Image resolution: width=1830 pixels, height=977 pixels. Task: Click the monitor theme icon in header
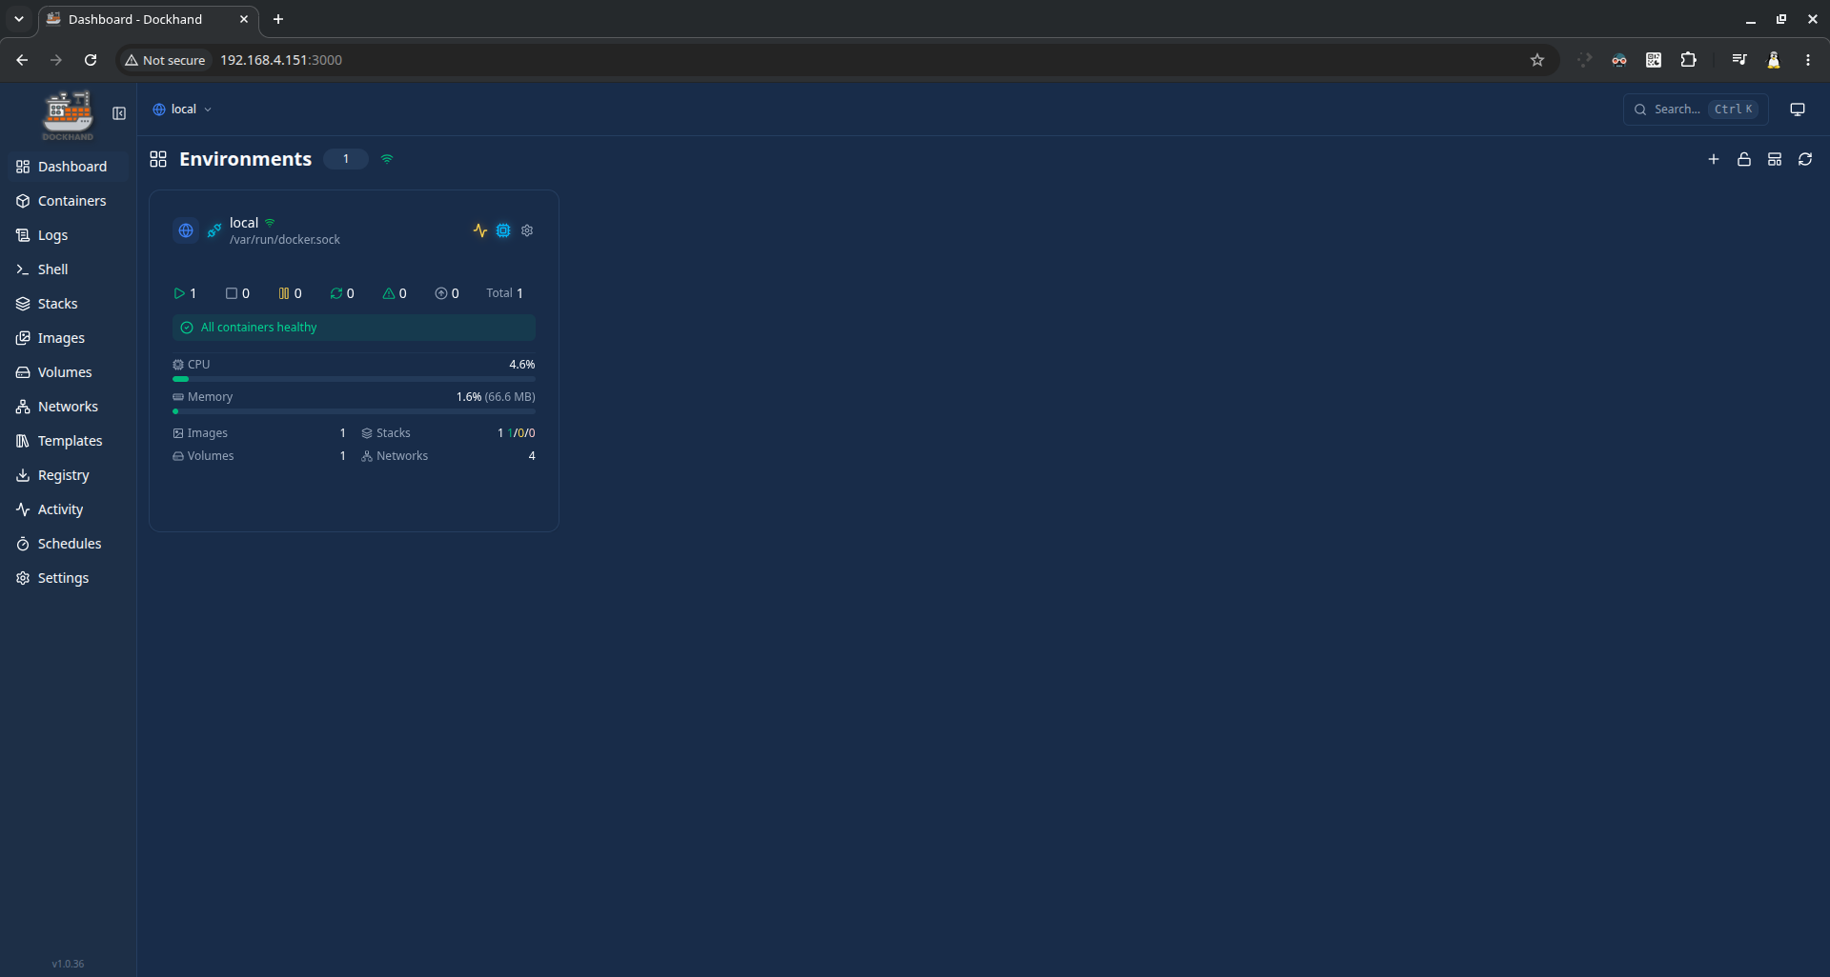[1798, 110]
